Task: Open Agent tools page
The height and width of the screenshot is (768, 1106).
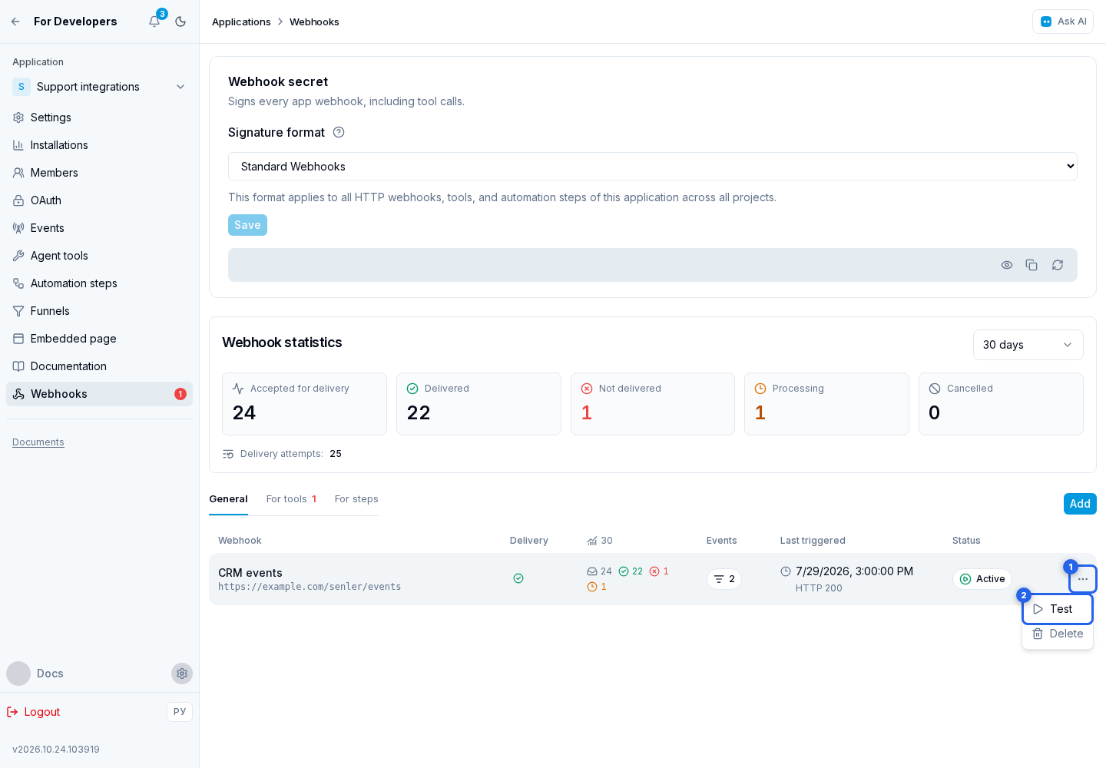Action: pos(99,256)
